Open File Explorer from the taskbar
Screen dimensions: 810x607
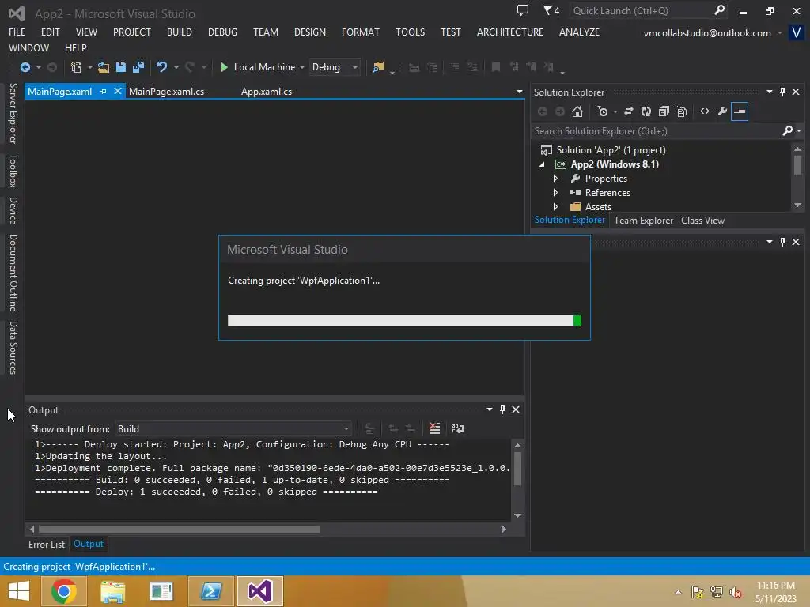tap(112, 591)
